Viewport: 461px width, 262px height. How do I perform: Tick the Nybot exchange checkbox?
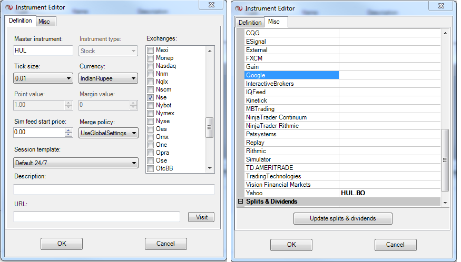[151, 105]
